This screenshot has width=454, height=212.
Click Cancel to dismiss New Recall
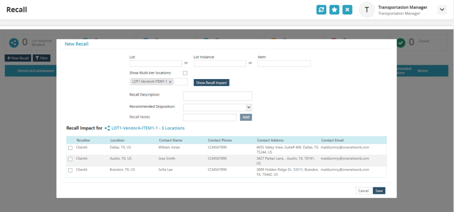click(363, 191)
